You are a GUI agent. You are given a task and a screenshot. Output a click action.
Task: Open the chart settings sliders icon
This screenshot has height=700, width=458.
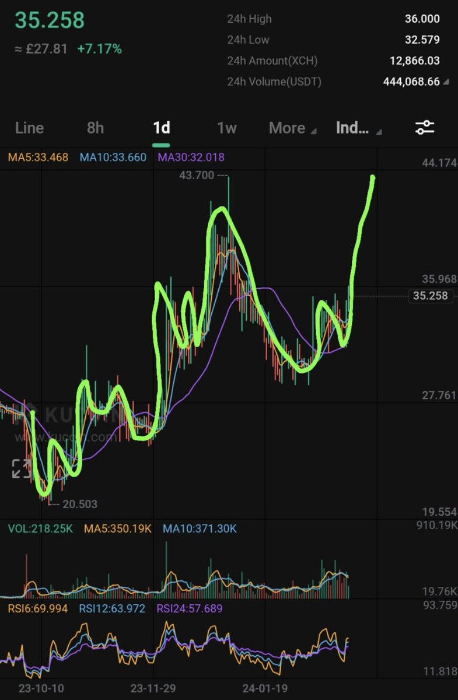(424, 128)
